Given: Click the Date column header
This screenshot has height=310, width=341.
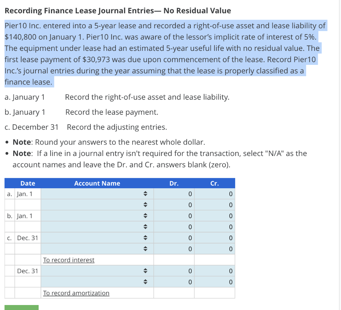Looking at the screenshot, I should click(28, 183).
